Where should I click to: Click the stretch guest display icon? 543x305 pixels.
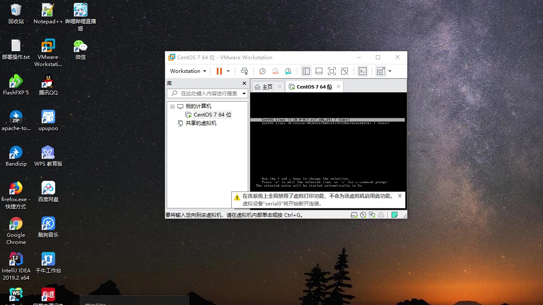[x=381, y=71]
